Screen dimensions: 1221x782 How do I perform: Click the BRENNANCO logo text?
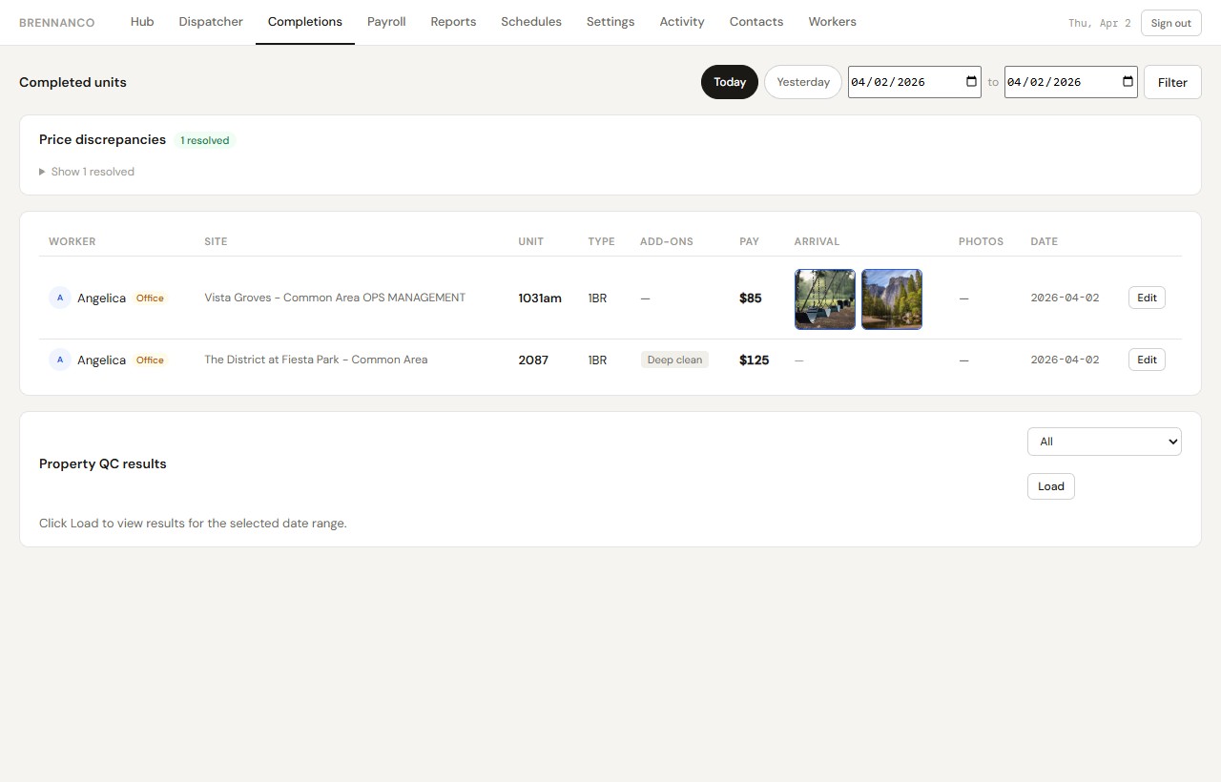(x=56, y=23)
